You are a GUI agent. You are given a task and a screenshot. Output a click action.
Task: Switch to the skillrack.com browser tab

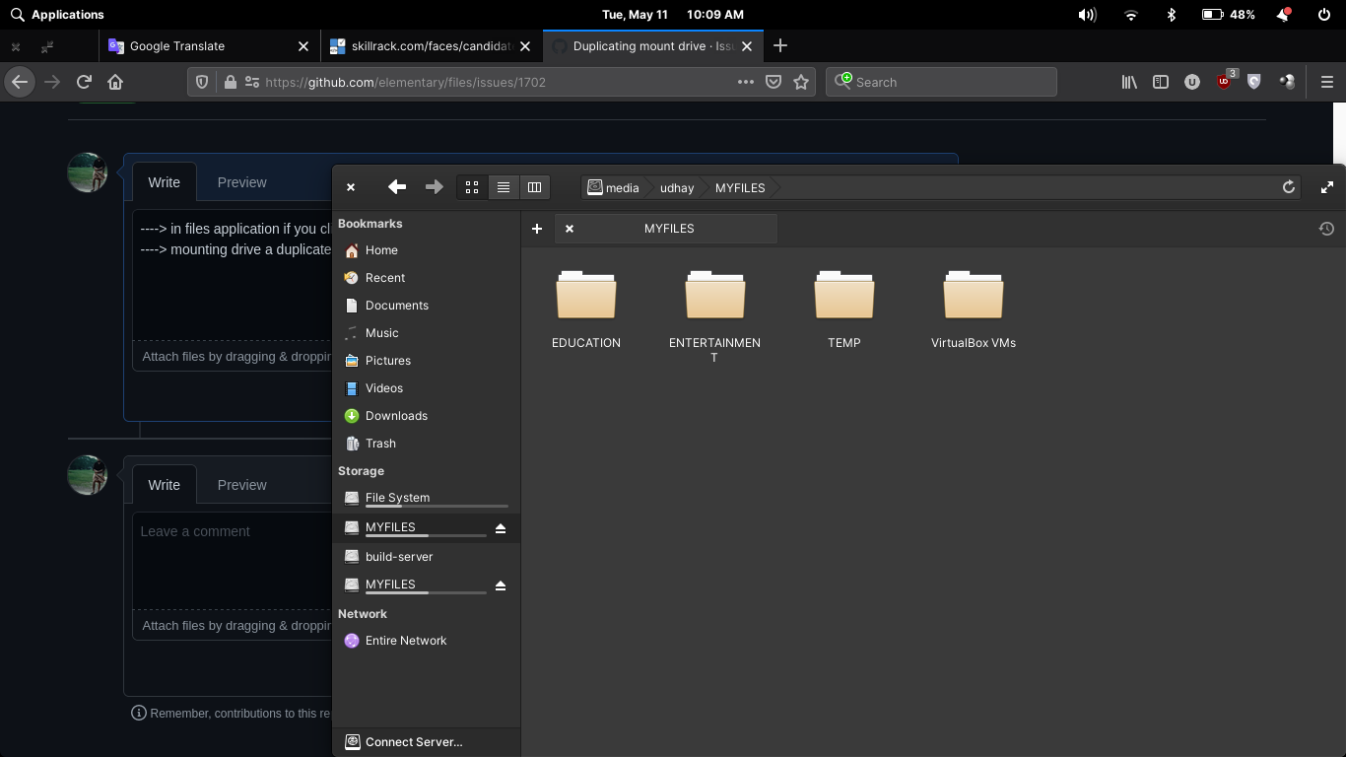click(431, 46)
